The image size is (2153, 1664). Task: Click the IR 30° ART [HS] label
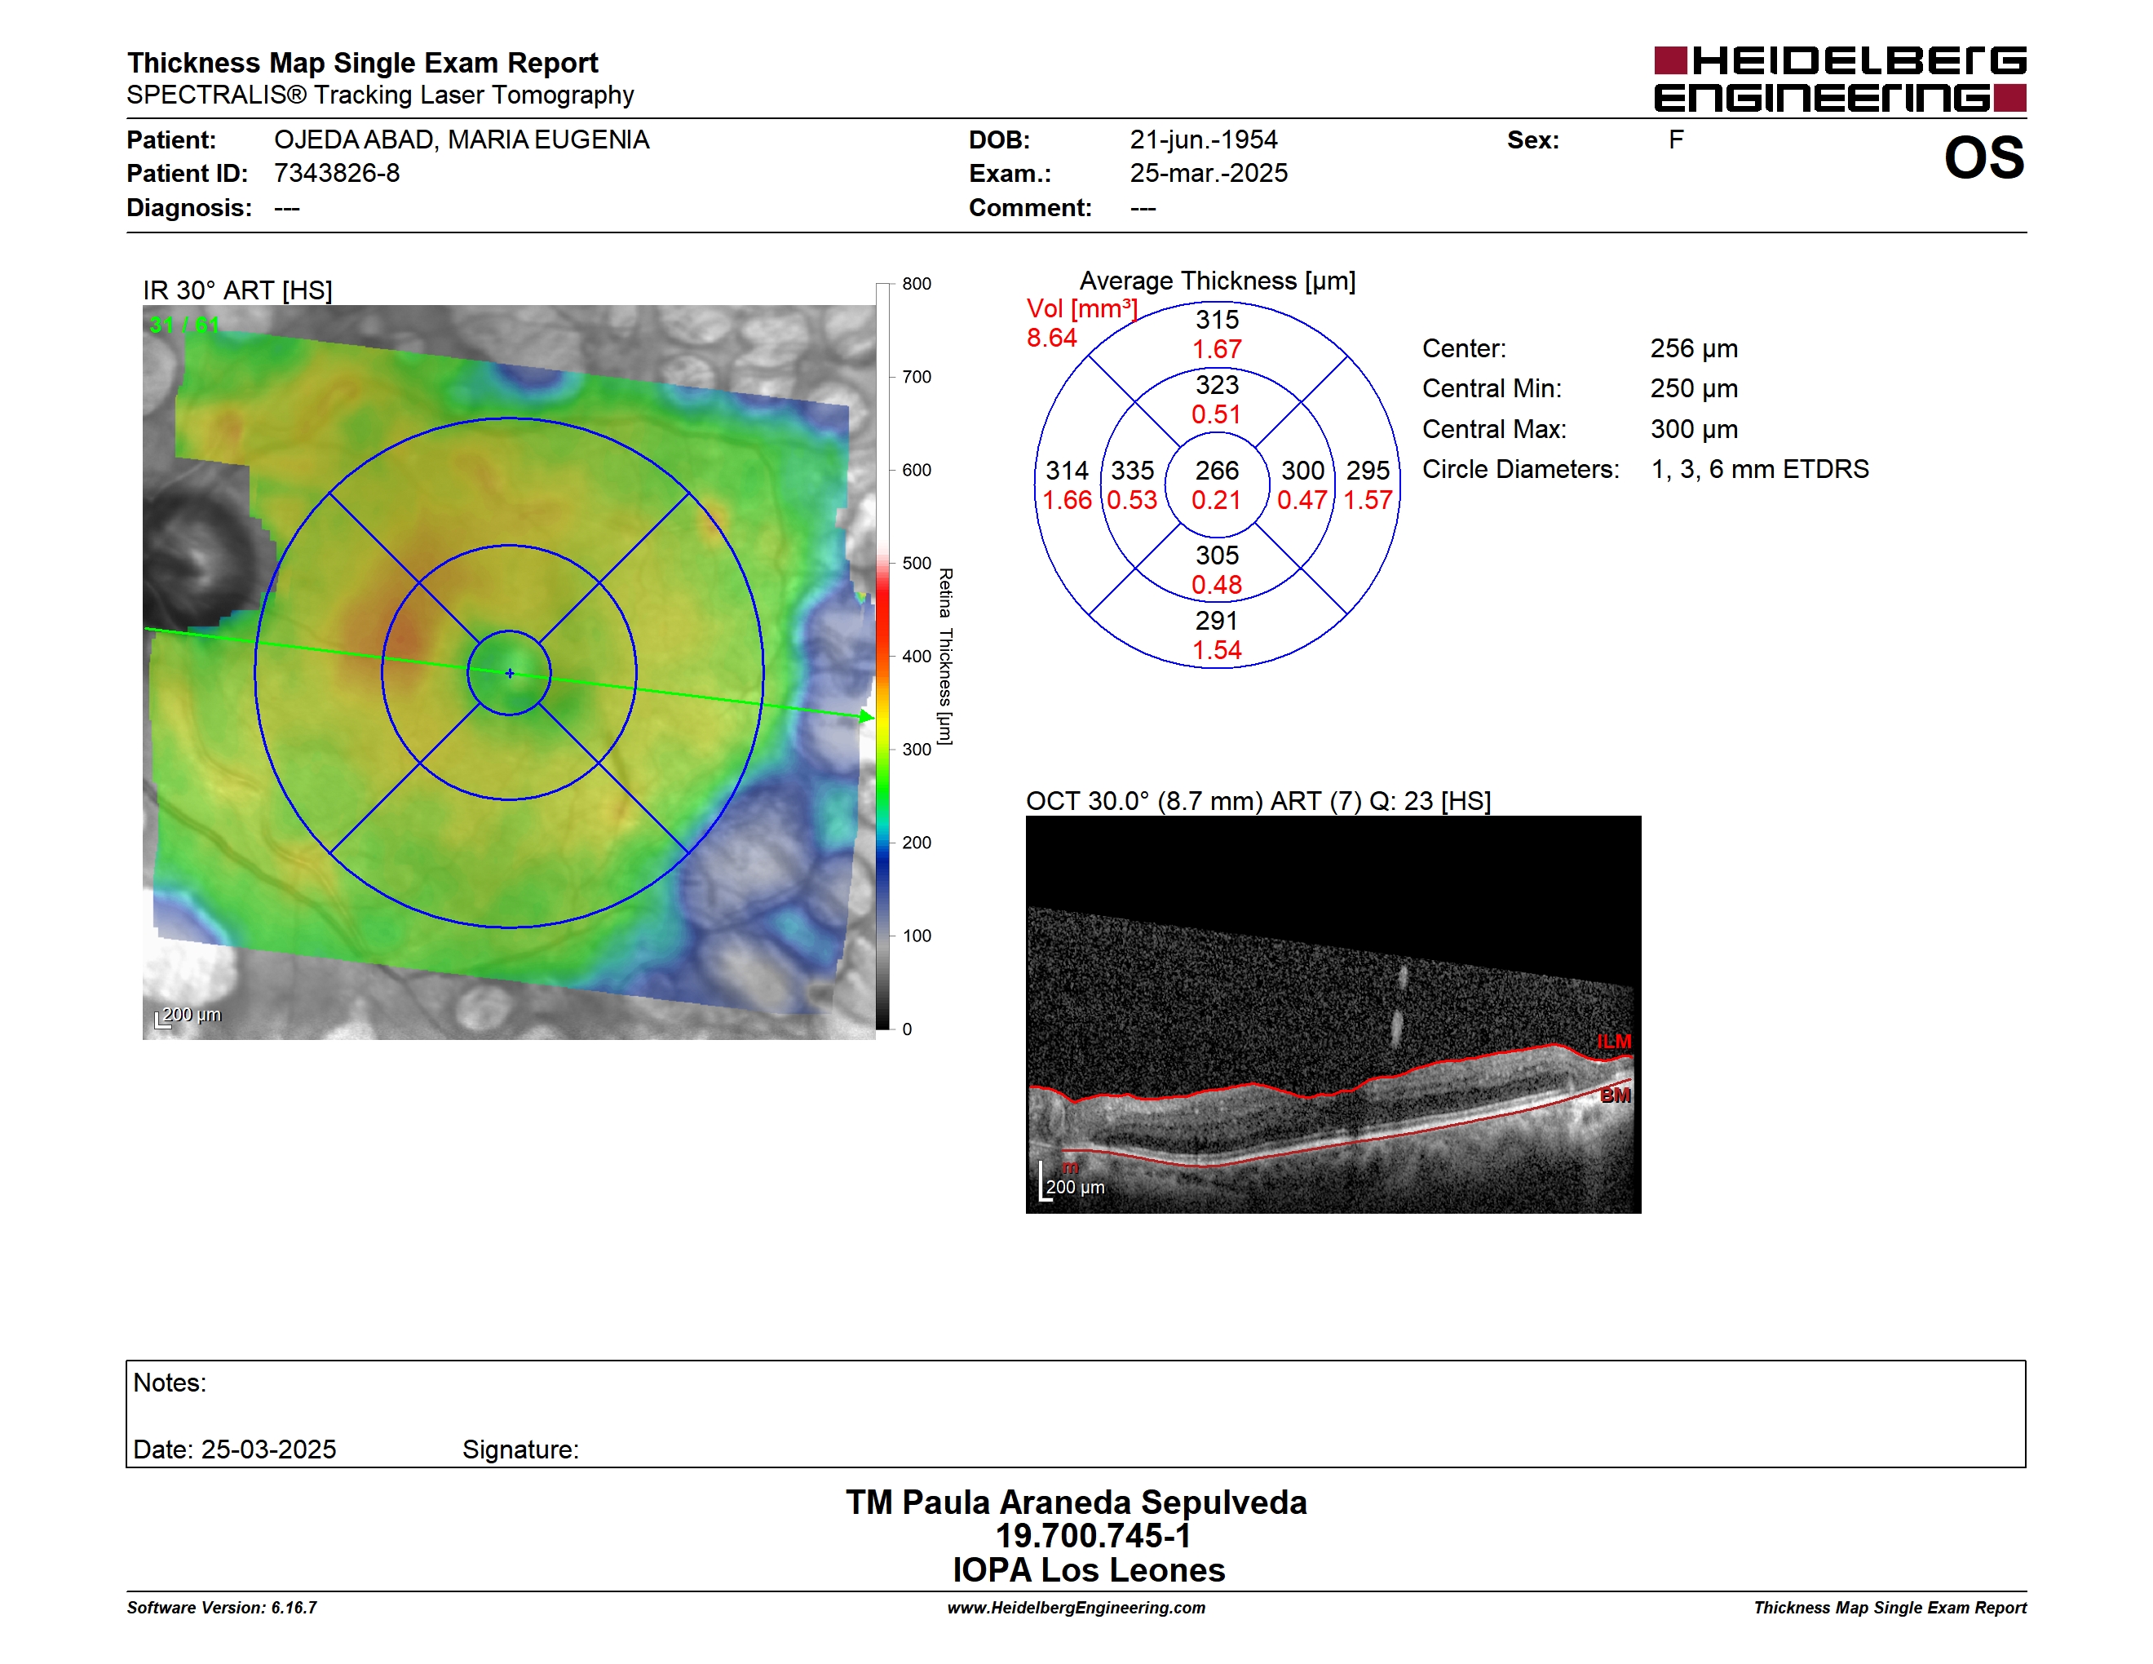point(237,290)
